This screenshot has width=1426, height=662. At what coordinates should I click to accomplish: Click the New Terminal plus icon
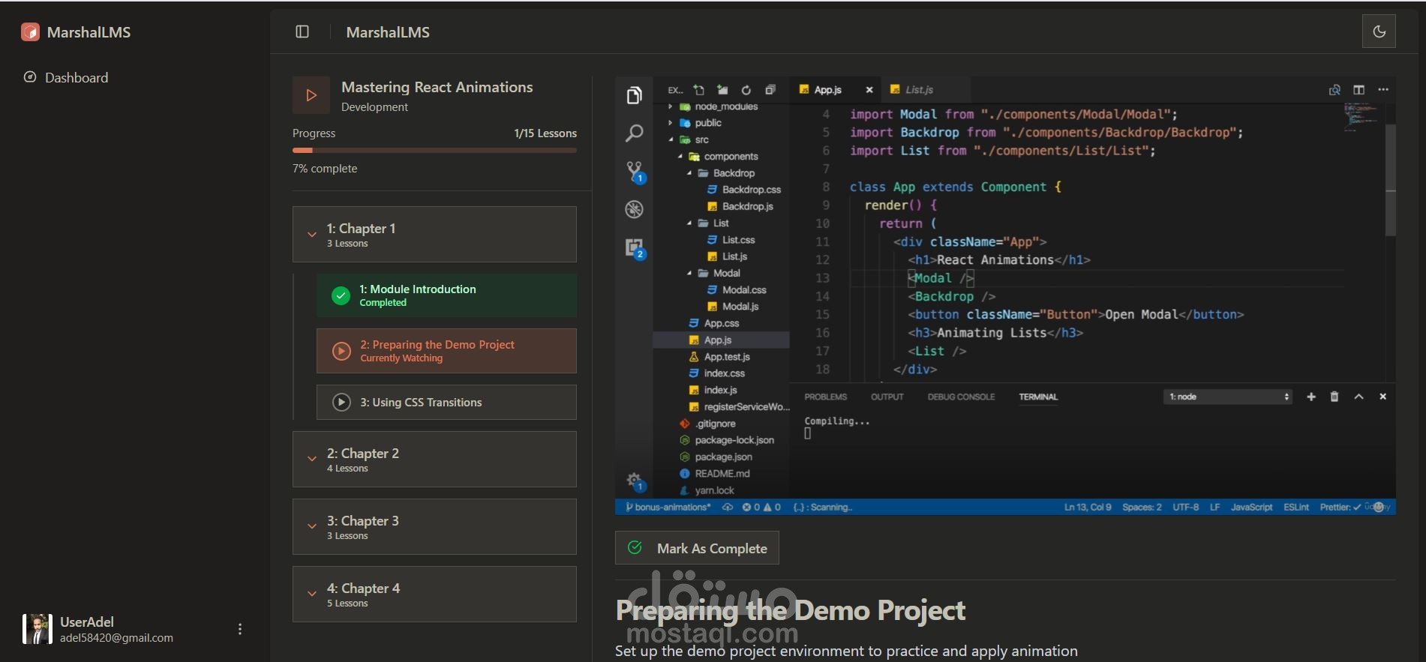pos(1311,397)
